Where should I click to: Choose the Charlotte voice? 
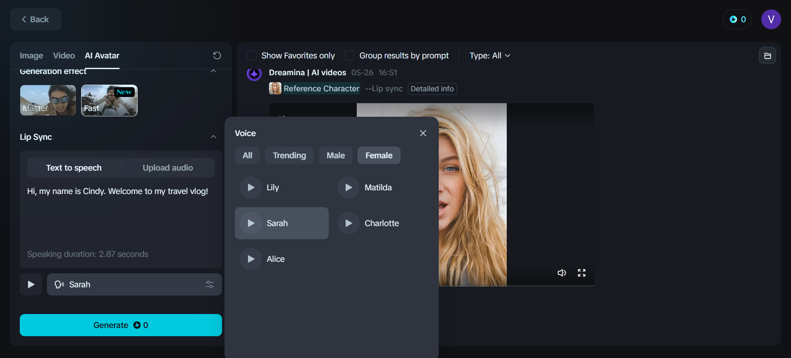pos(379,223)
